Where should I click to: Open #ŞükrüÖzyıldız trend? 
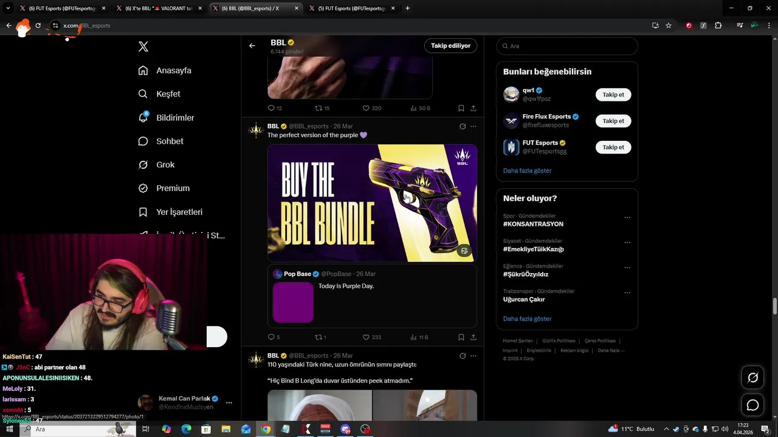tap(526, 274)
